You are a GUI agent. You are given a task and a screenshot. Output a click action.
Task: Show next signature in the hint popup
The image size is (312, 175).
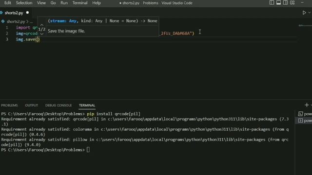pyautogui.click(x=41, y=34)
